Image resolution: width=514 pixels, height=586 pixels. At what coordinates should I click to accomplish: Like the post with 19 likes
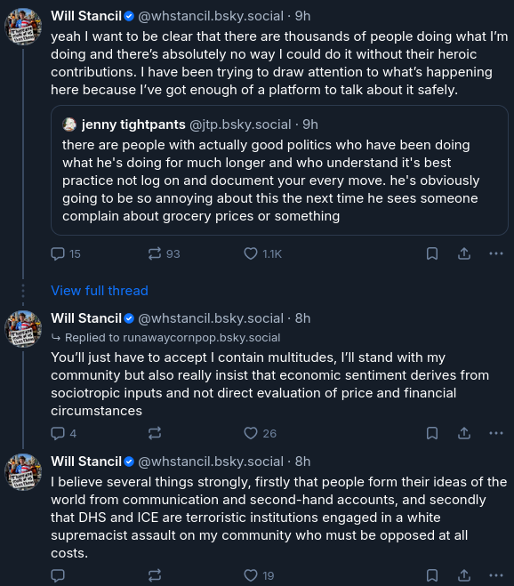point(259,575)
